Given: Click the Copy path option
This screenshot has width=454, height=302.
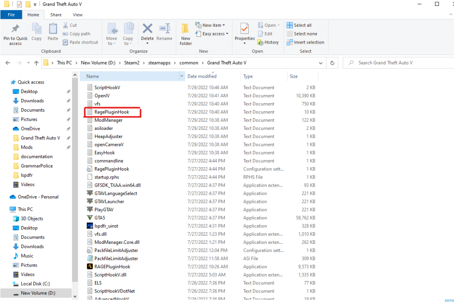Looking at the screenshot, I should [77, 34].
